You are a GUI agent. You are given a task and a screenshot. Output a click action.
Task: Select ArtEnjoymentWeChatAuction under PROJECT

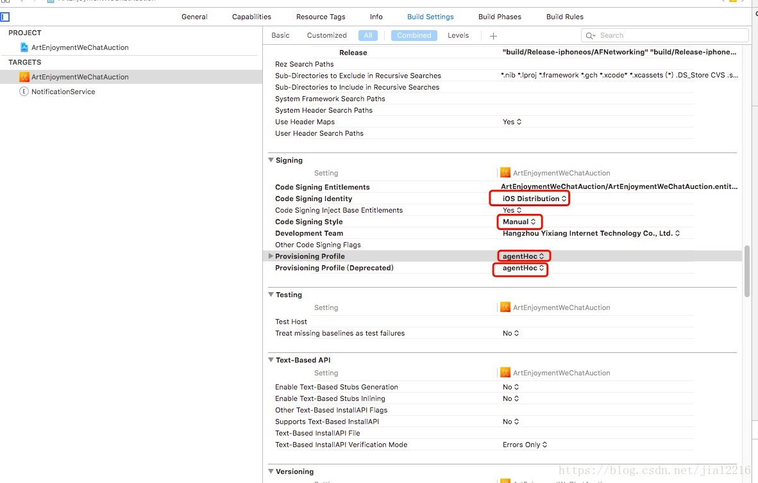pyautogui.click(x=80, y=47)
